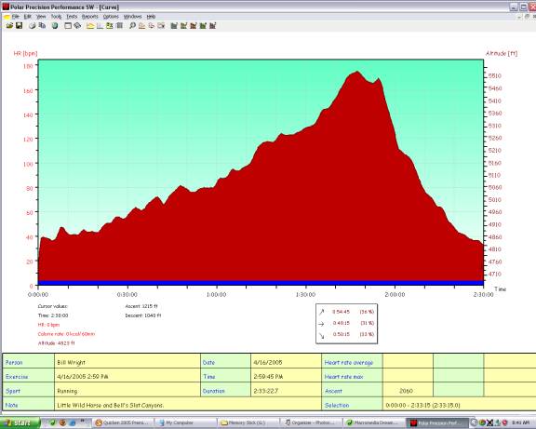
Task: Click the Windows Start button
Action: pyautogui.click(x=20, y=423)
